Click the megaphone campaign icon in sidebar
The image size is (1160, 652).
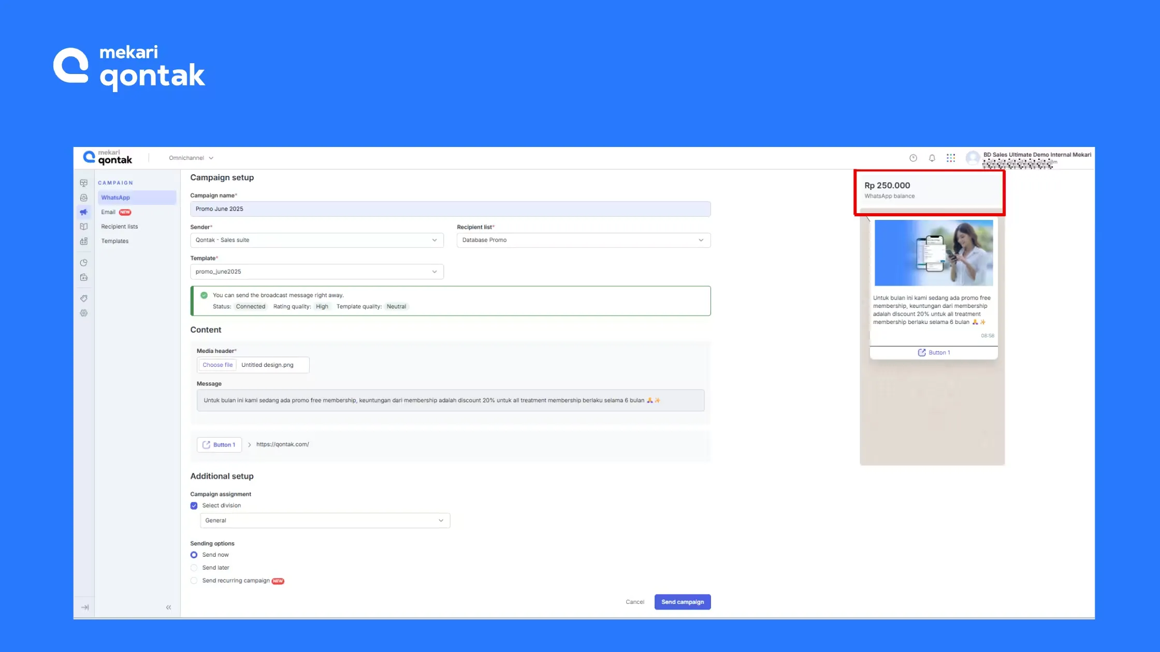pos(84,212)
